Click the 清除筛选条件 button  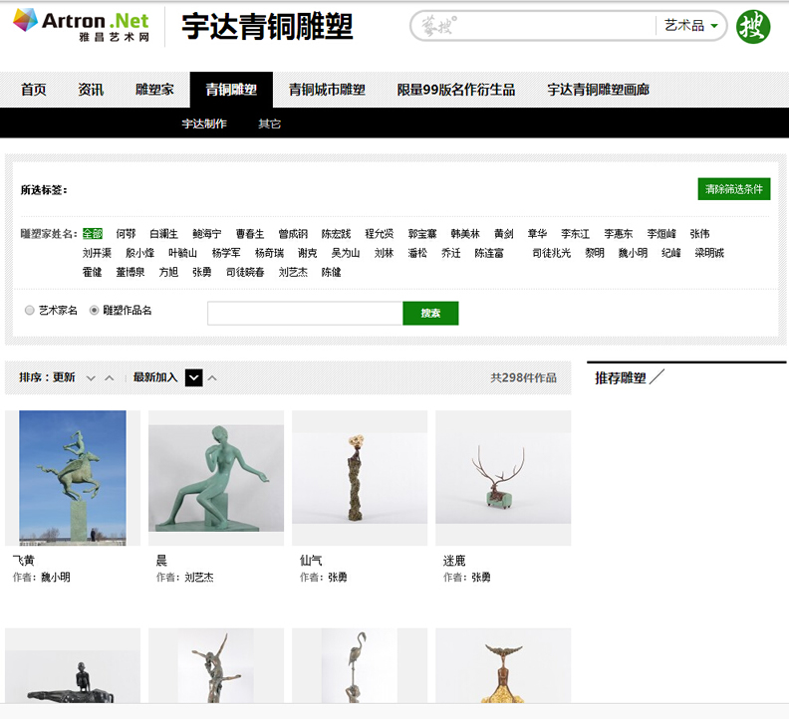click(x=734, y=189)
